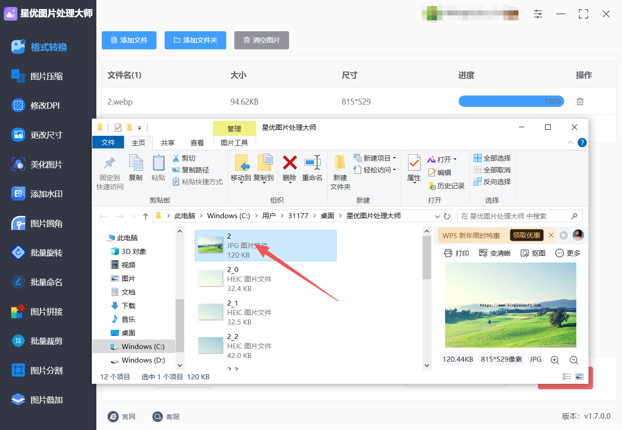
Task: Launch the 图片拼接 image stitching tool
Action: [38, 311]
